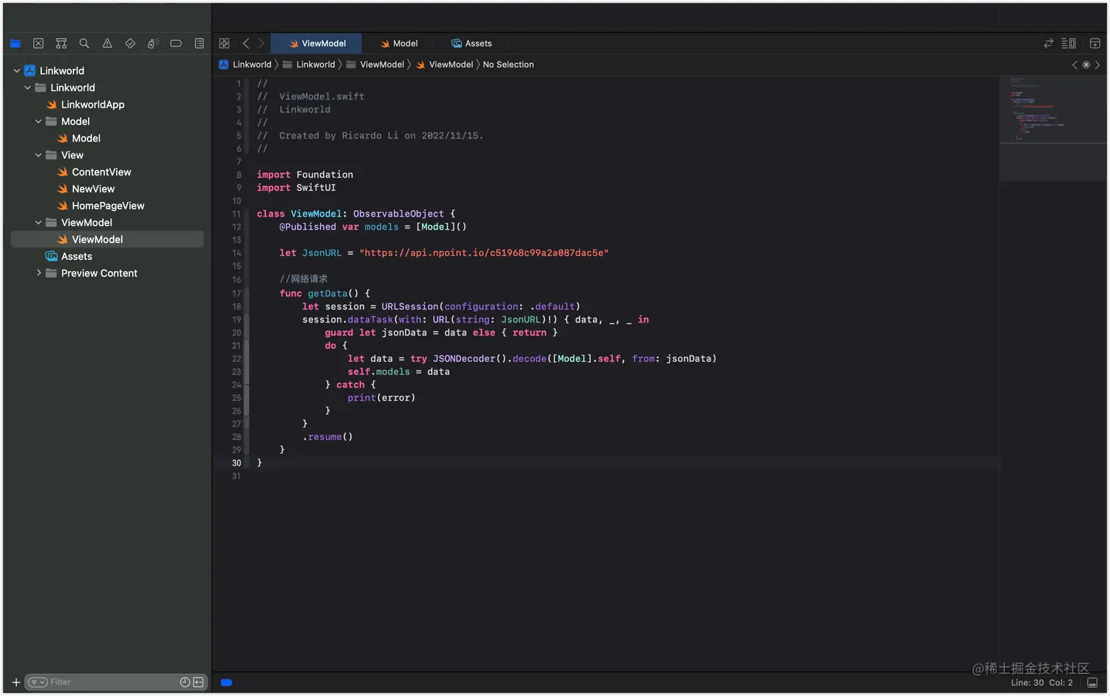Open the Project navigator folder icon
The width and height of the screenshot is (1110, 696).
(15, 43)
